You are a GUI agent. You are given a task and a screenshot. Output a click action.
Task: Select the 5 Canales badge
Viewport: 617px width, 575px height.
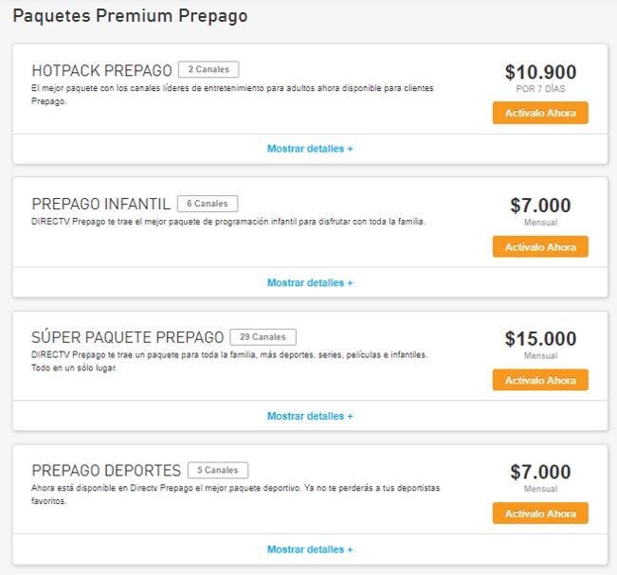[x=217, y=470]
